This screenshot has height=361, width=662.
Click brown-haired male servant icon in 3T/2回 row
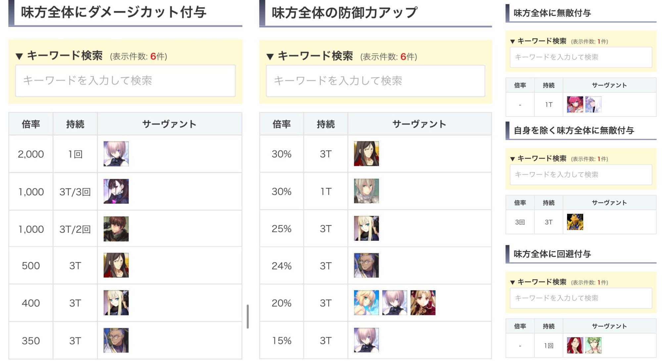116,229
